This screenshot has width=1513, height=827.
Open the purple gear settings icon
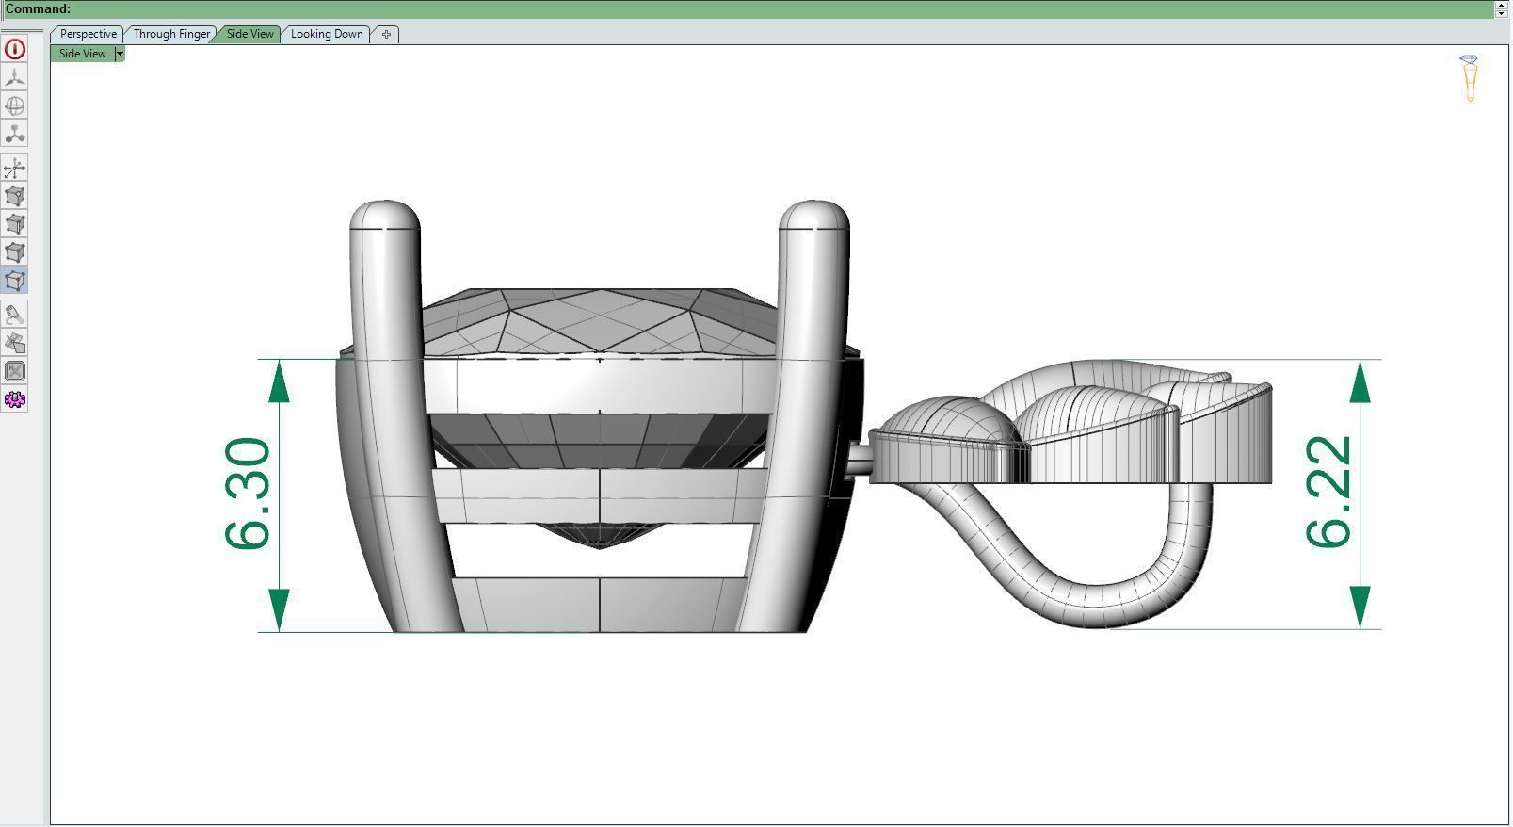(15, 399)
